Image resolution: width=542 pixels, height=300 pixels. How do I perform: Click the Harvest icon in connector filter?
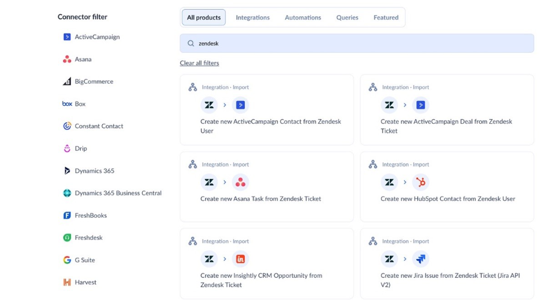[x=67, y=283]
